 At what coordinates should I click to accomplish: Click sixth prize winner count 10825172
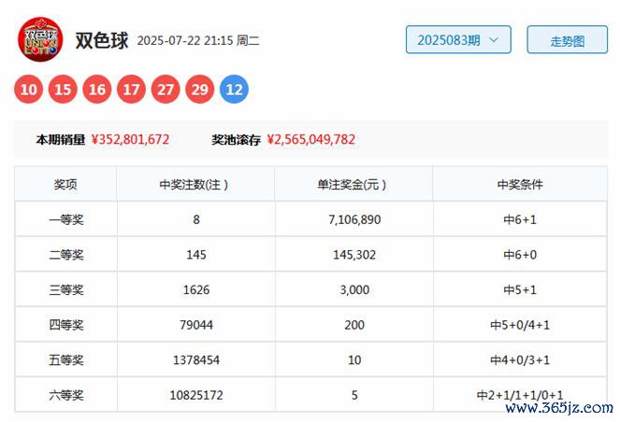[x=196, y=395]
